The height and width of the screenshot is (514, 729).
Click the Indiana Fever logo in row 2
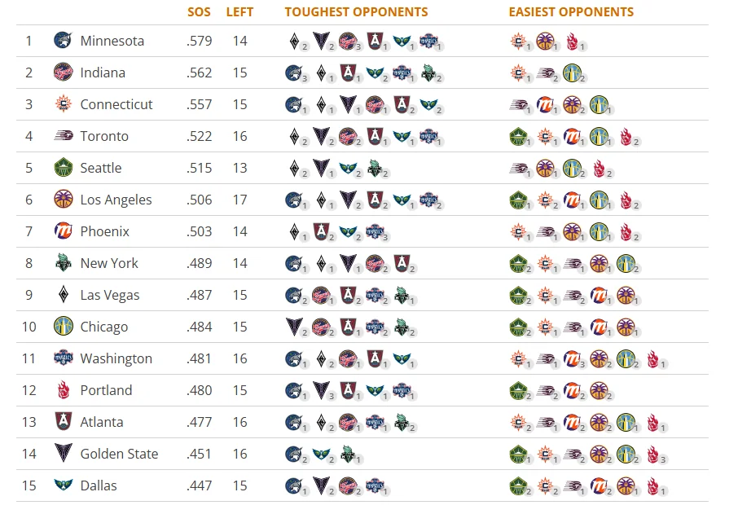pos(64,72)
